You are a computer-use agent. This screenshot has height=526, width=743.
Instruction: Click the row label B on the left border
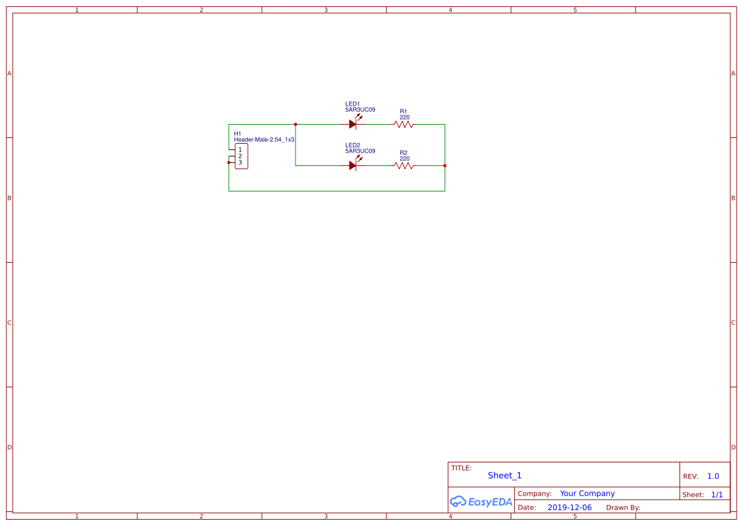coord(9,198)
